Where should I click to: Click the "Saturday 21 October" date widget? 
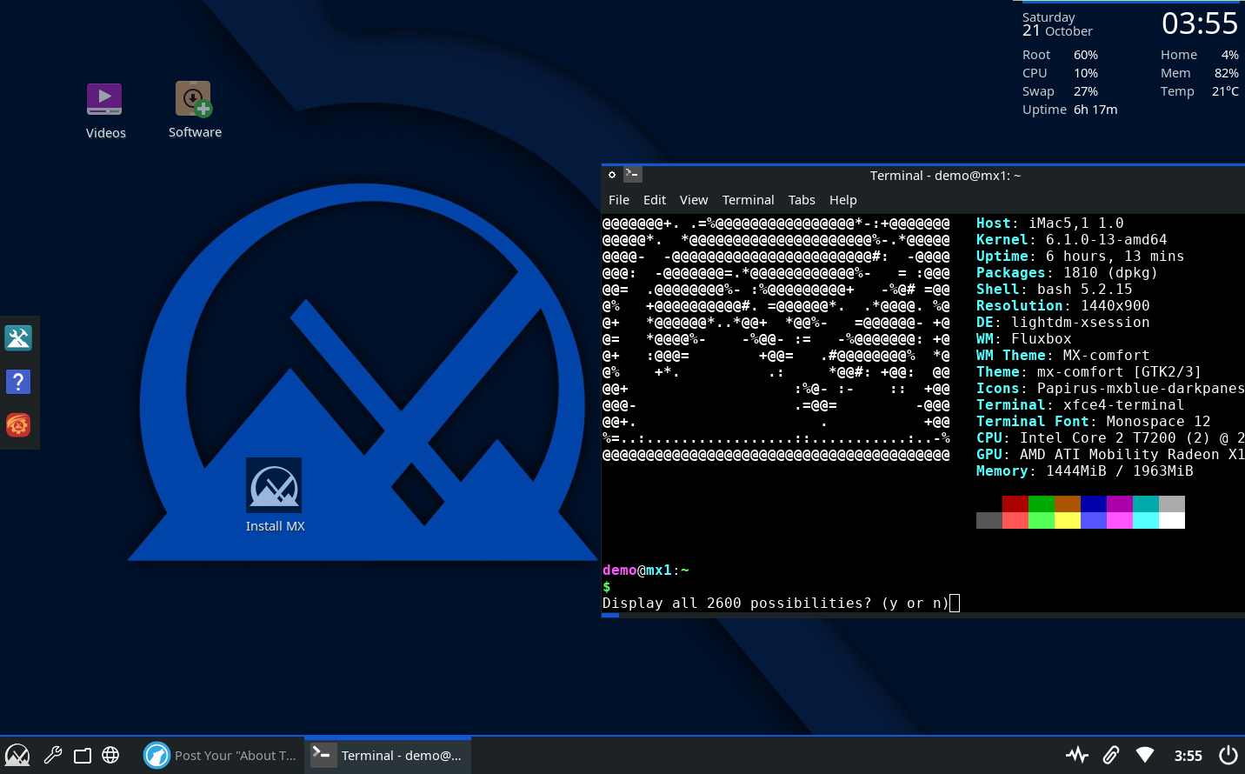(x=1057, y=24)
